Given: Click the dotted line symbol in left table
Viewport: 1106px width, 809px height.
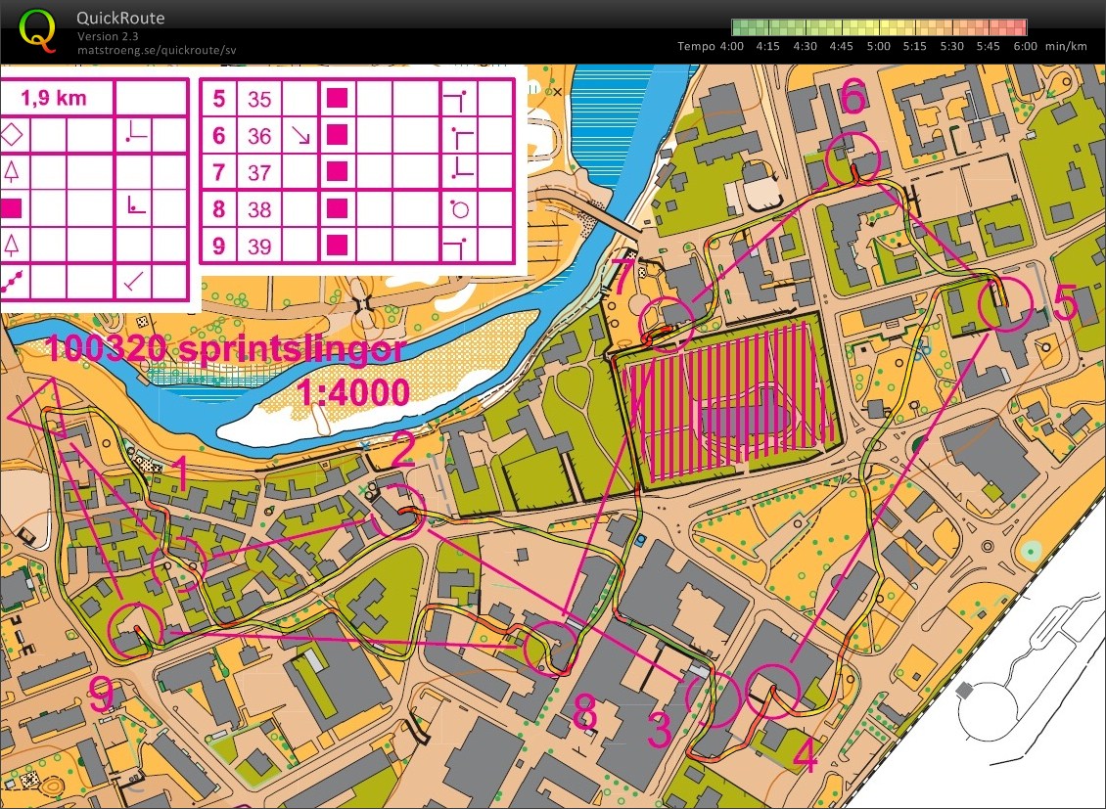Looking at the screenshot, I should click(12, 282).
